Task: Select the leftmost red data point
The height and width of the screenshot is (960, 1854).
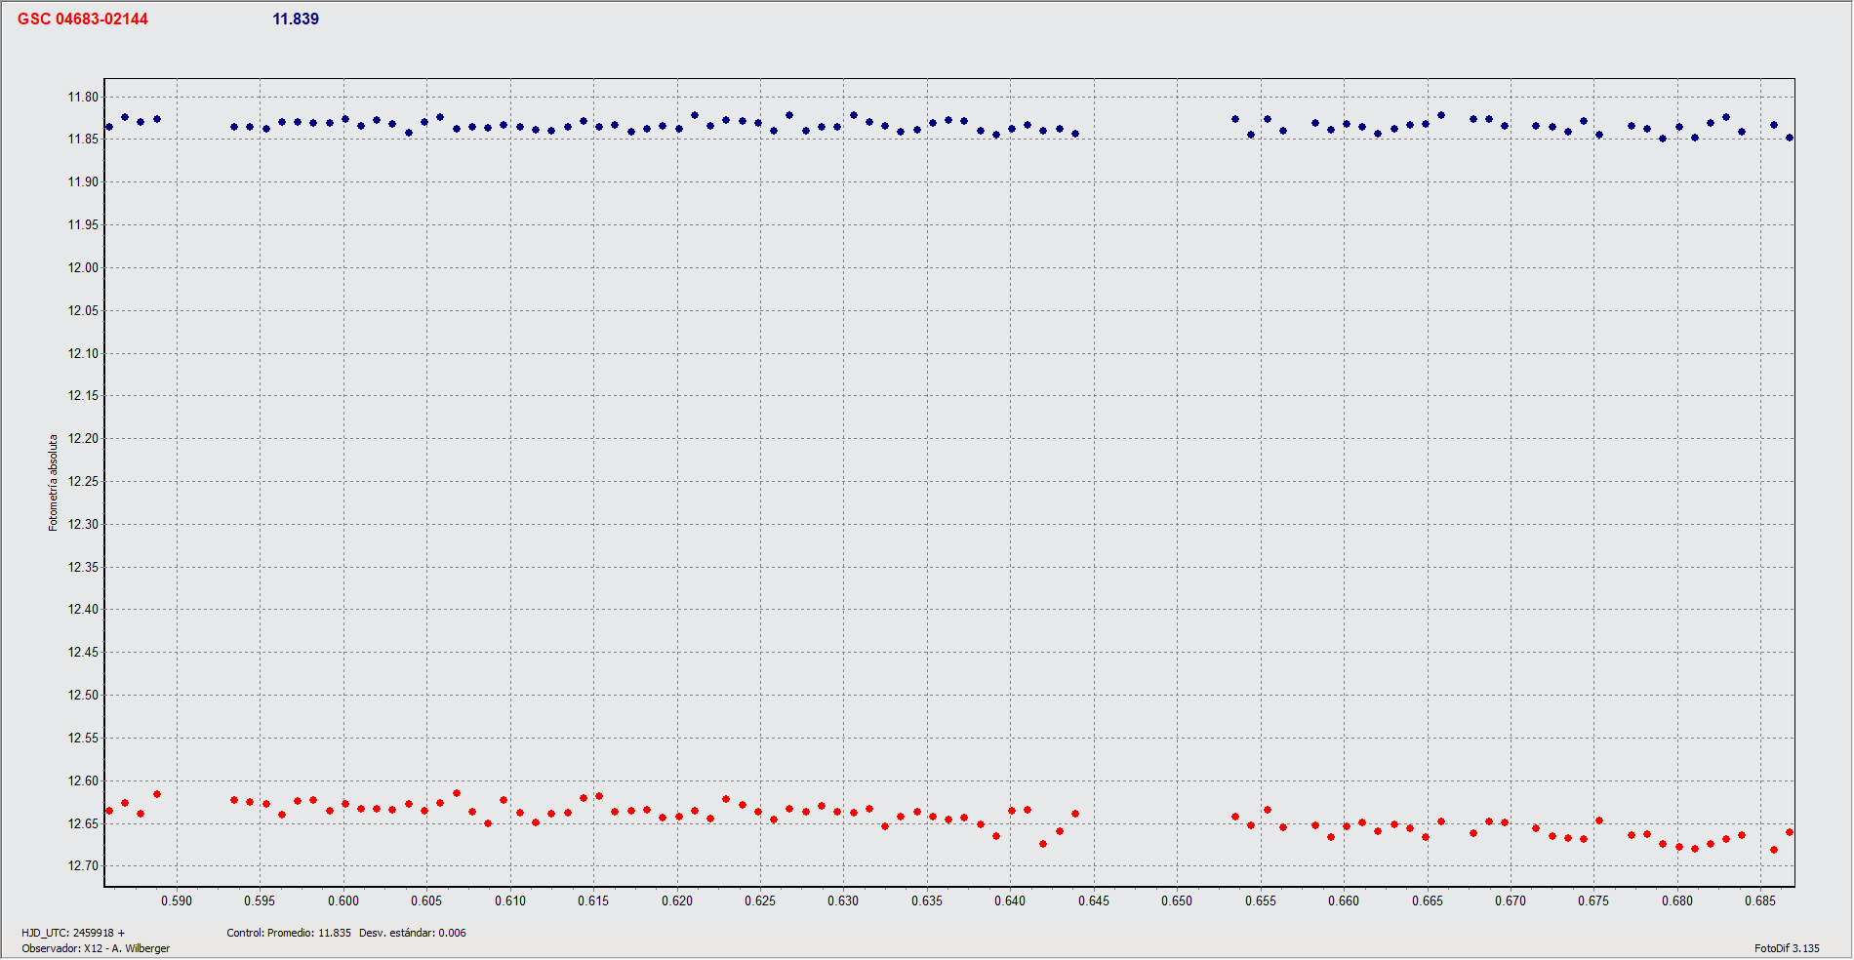Action: point(109,811)
